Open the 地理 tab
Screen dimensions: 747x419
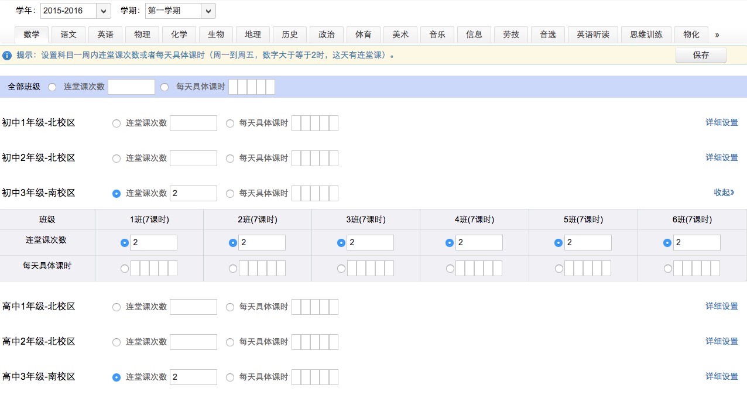253,35
